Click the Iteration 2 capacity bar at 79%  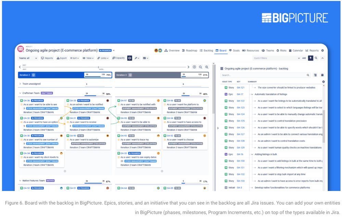[98, 75]
